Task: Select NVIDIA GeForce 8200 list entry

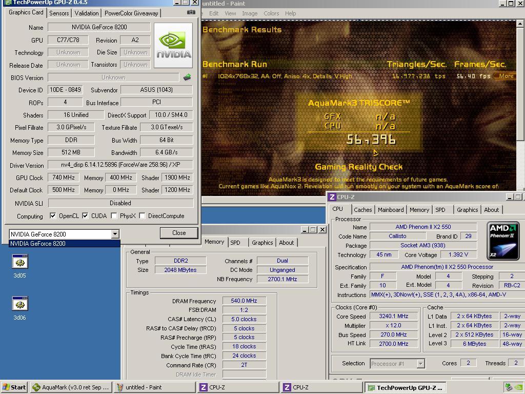Action: 64,244
